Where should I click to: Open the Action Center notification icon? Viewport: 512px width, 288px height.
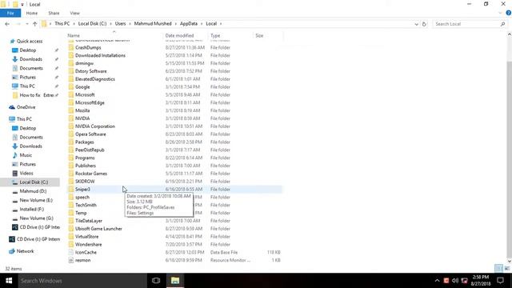[x=500, y=281]
